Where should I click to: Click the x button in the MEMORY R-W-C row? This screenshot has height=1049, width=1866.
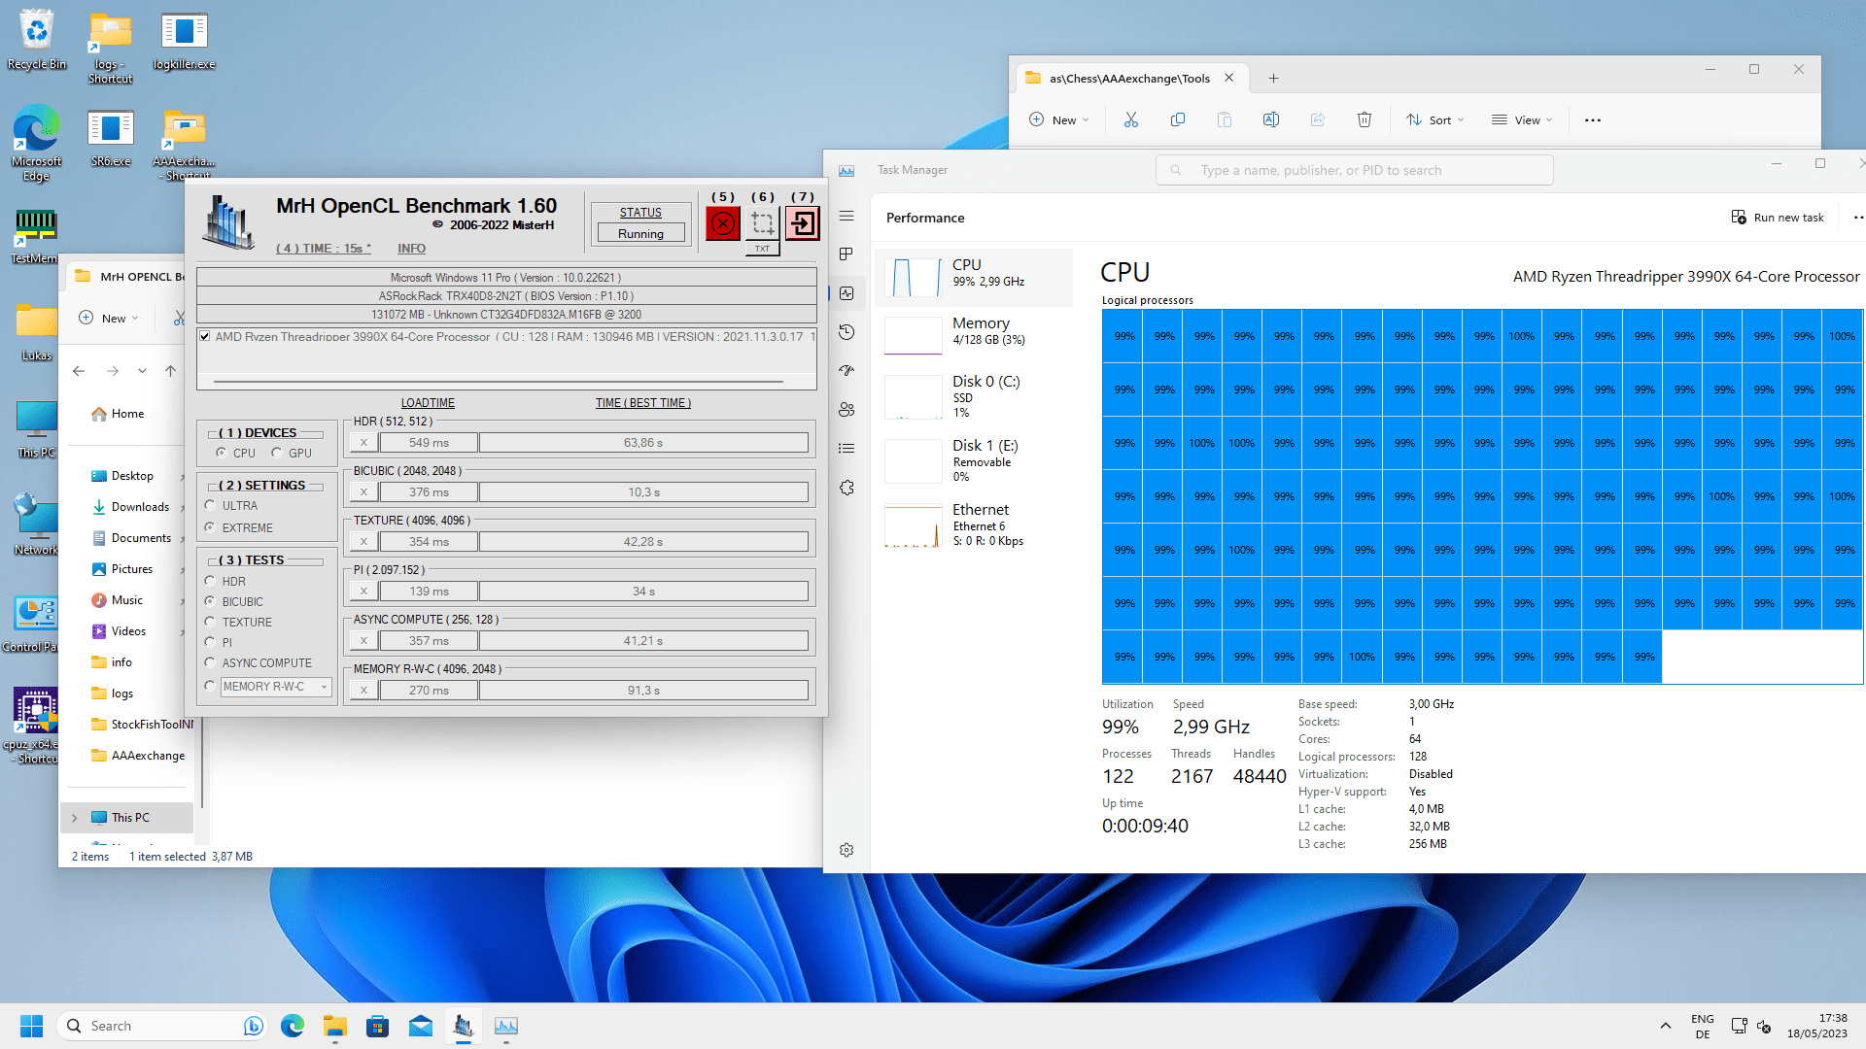tap(363, 691)
